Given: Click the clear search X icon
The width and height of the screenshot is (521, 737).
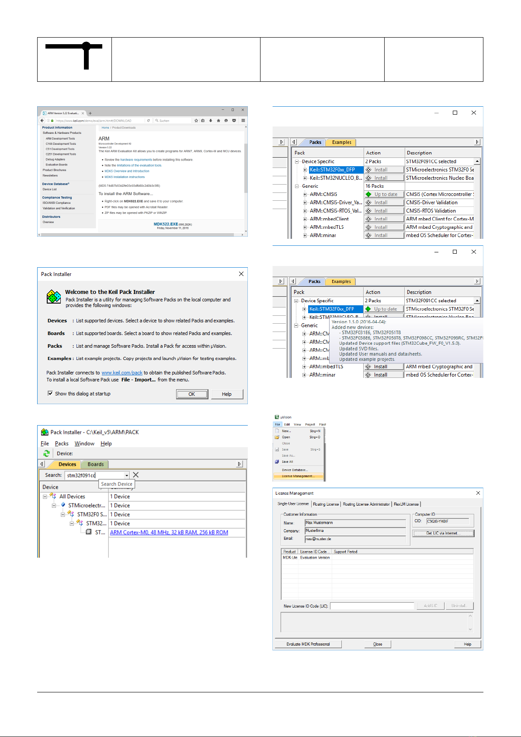Looking at the screenshot, I should click(x=136, y=475).
